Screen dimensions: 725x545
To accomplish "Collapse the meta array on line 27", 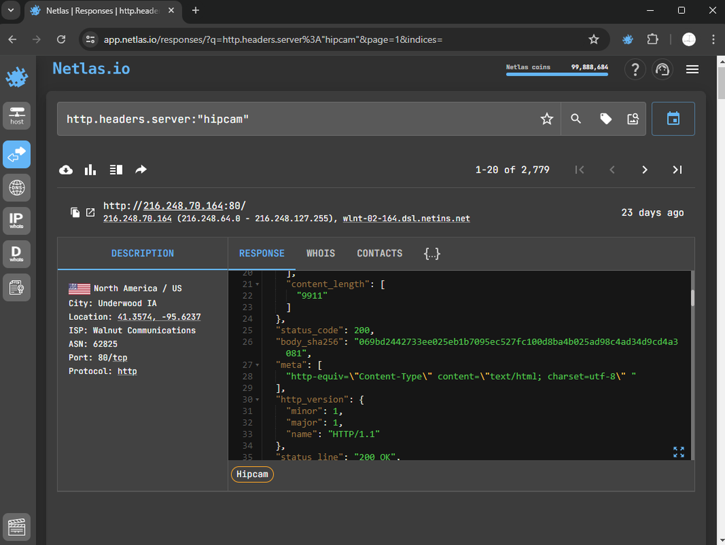I will pos(257,366).
